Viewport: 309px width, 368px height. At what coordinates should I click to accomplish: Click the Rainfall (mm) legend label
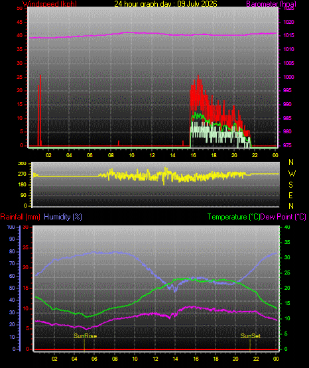click(x=20, y=217)
